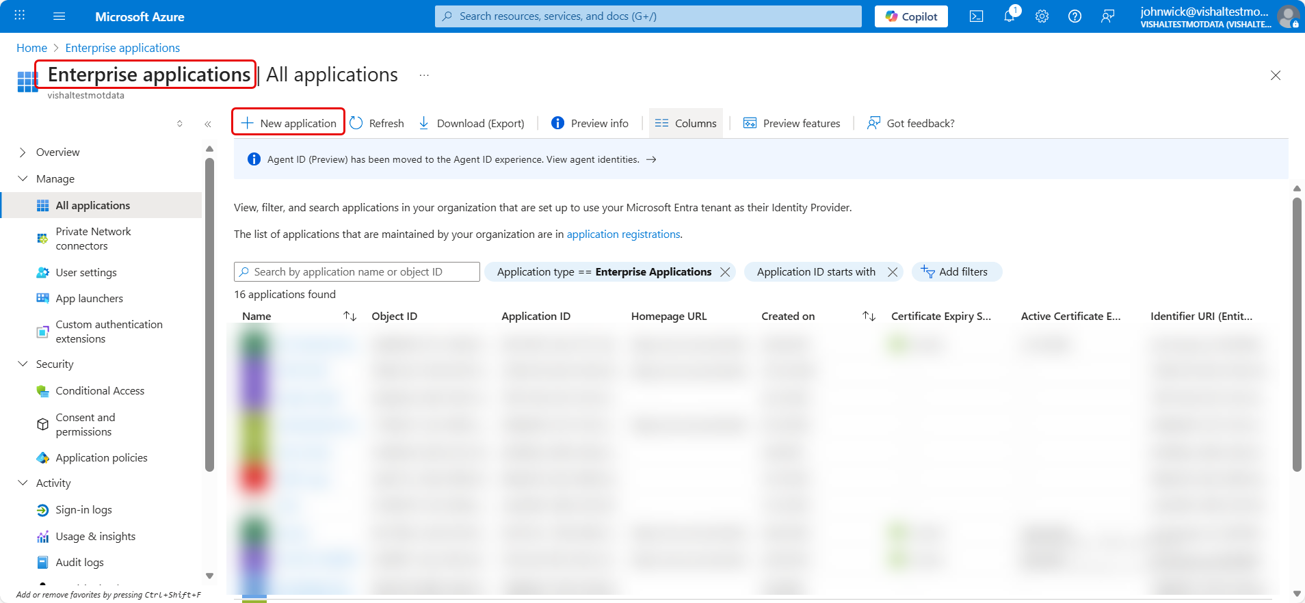Refresh the applications list
1305x603 pixels.
377,123
